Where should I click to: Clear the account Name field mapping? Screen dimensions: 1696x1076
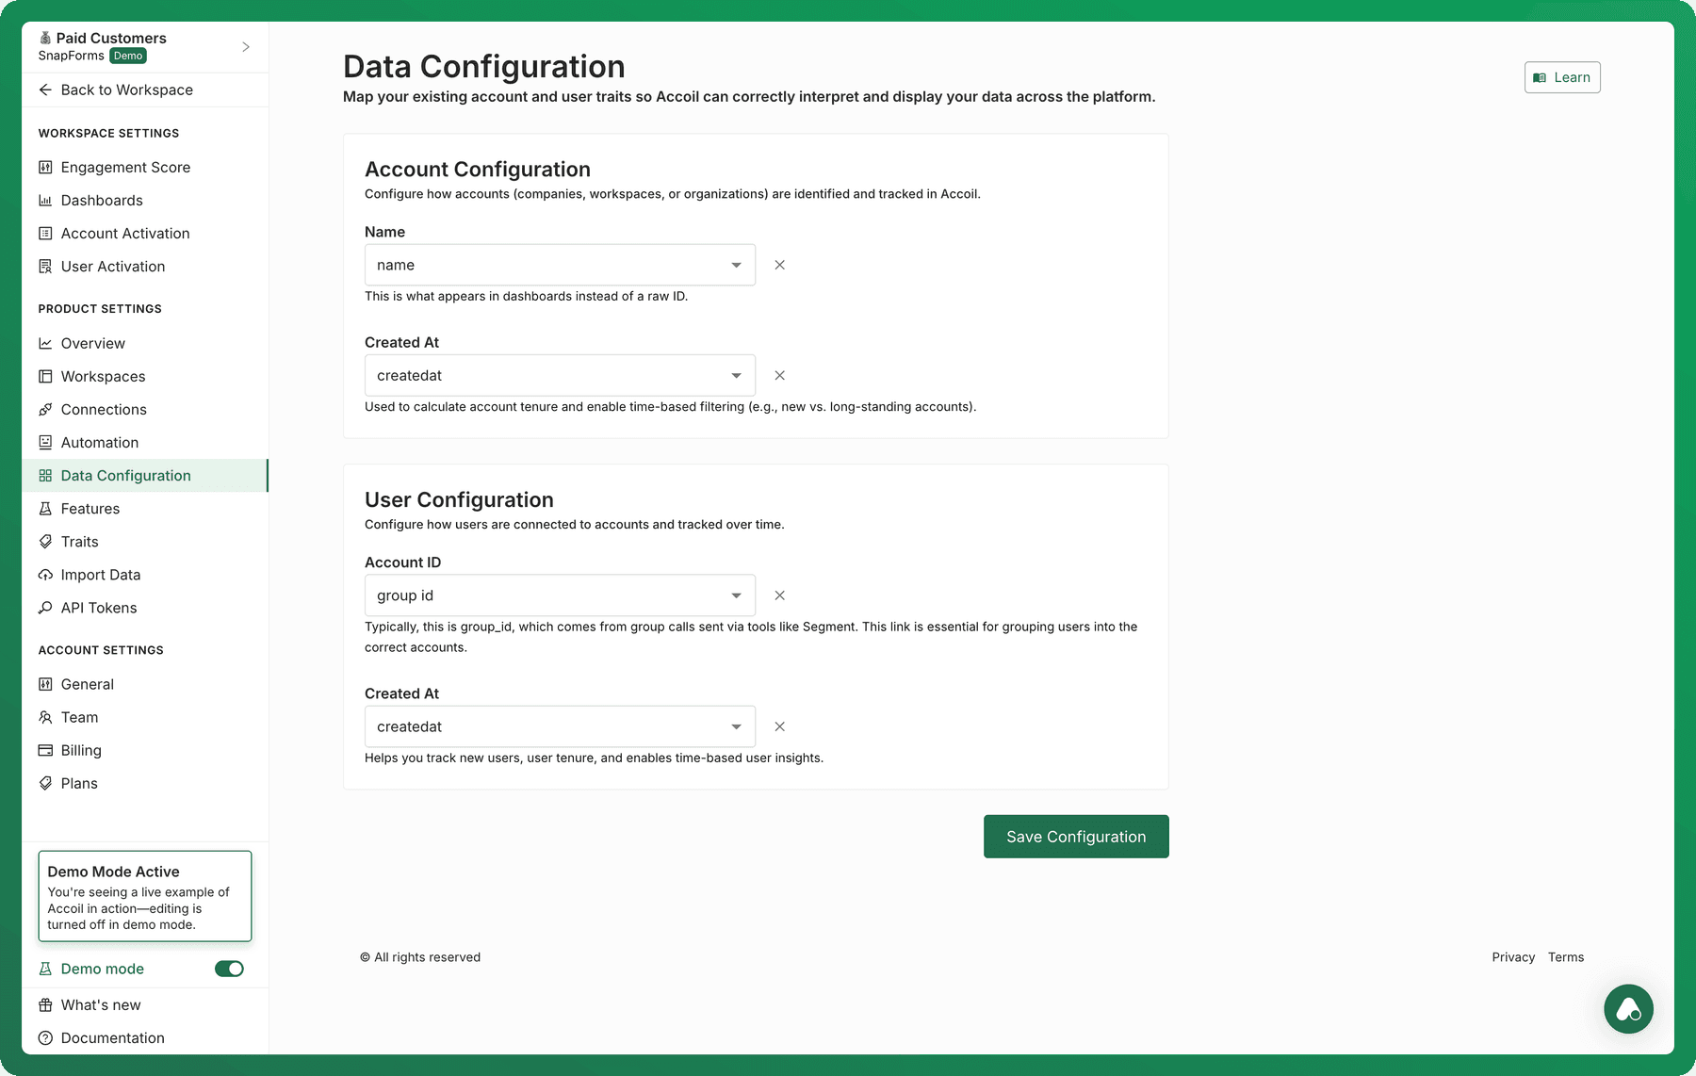(779, 265)
